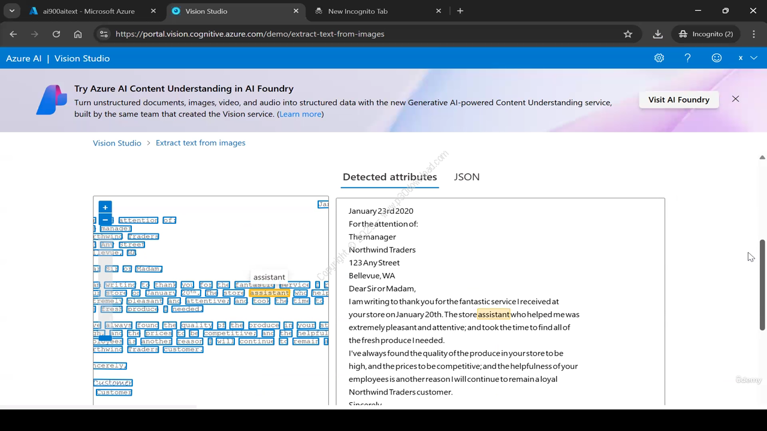This screenshot has width=767, height=431.
Task: Switch to the JSON tab
Action: click(467, 177)
